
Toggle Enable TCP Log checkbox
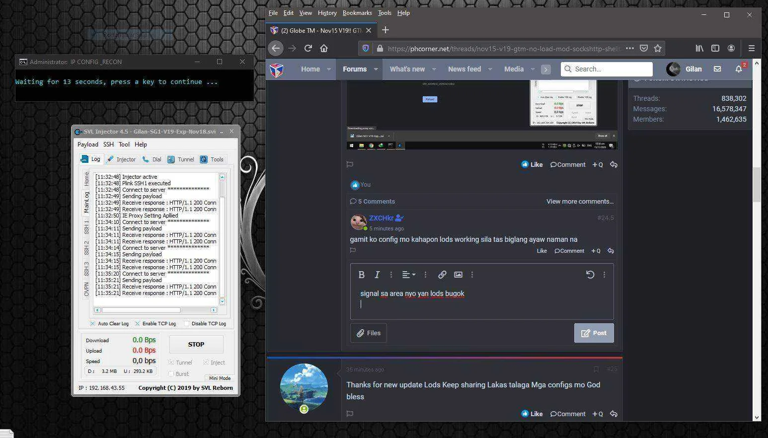pyautogui.click(x=137, y=323)
